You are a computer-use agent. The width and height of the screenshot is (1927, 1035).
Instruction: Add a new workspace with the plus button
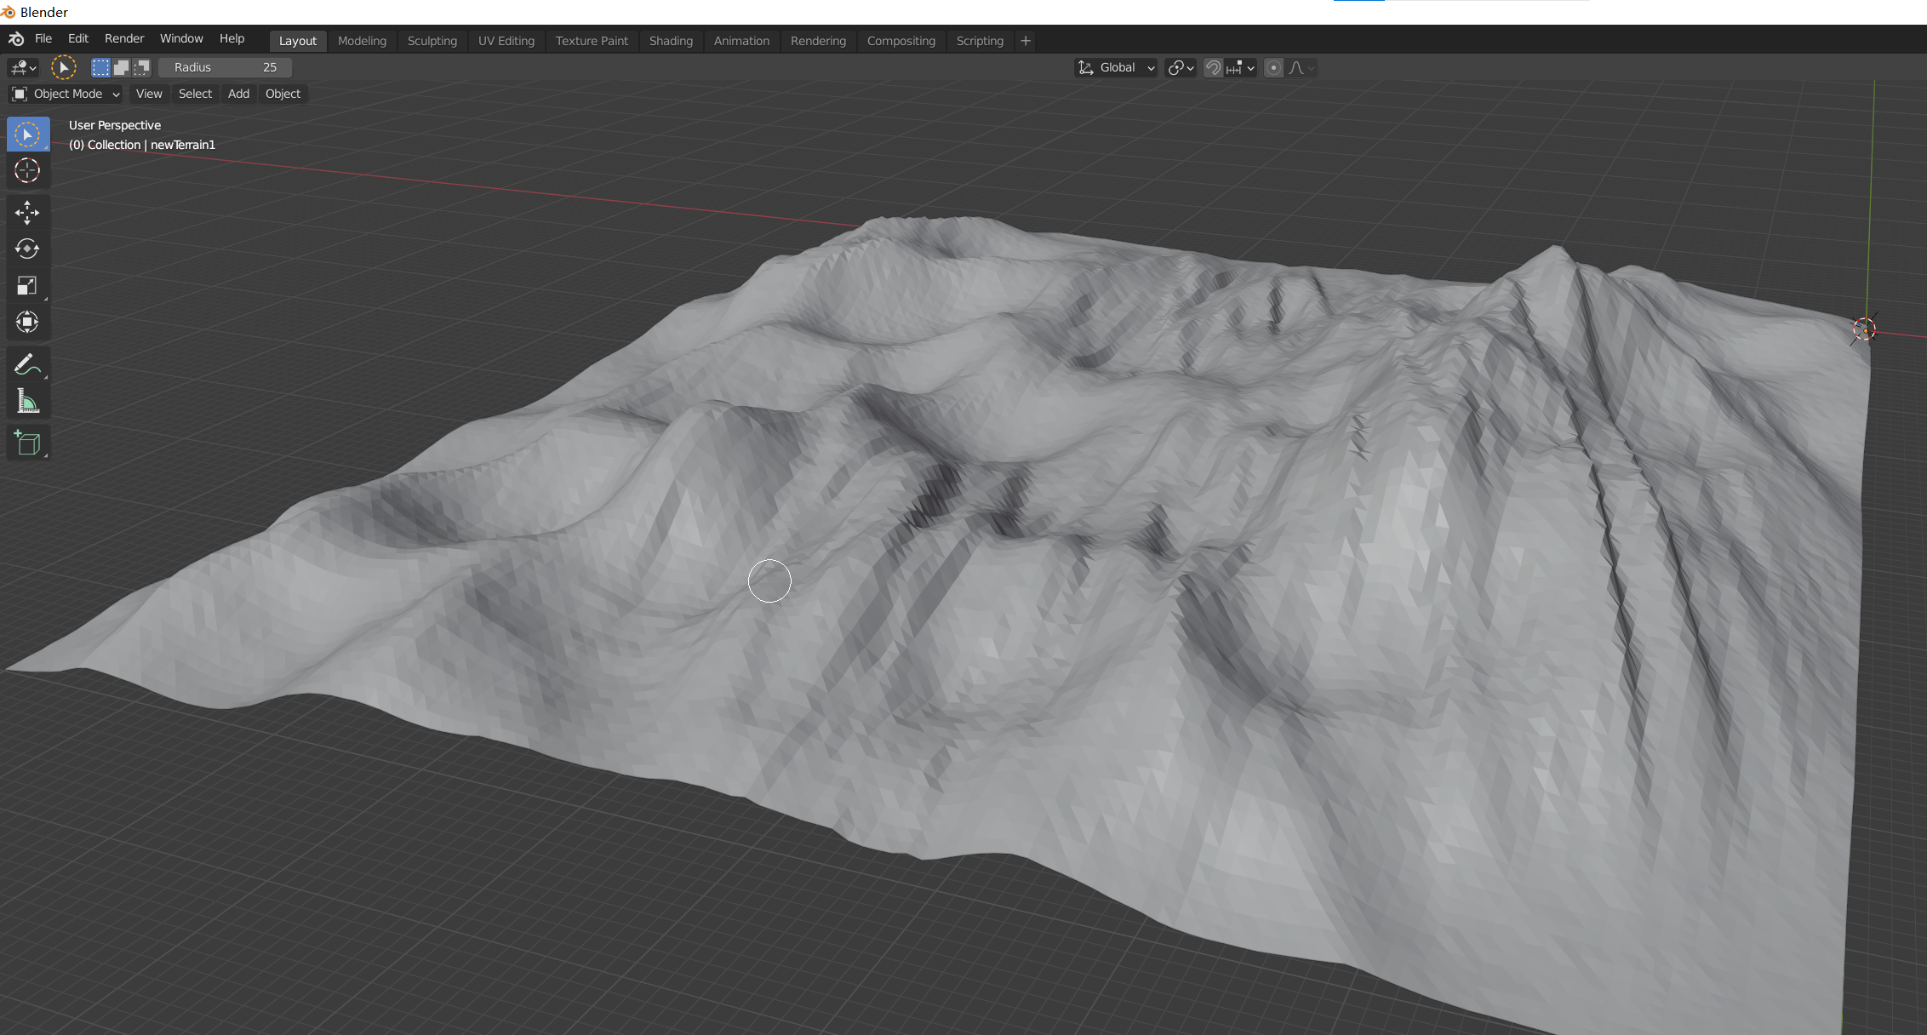click(1025, 40)
